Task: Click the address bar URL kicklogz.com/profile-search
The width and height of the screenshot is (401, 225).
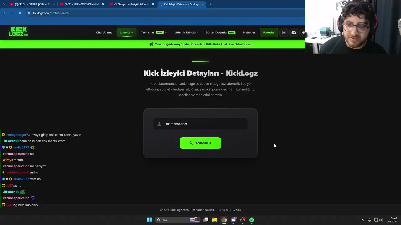Action: coord(51,13)
